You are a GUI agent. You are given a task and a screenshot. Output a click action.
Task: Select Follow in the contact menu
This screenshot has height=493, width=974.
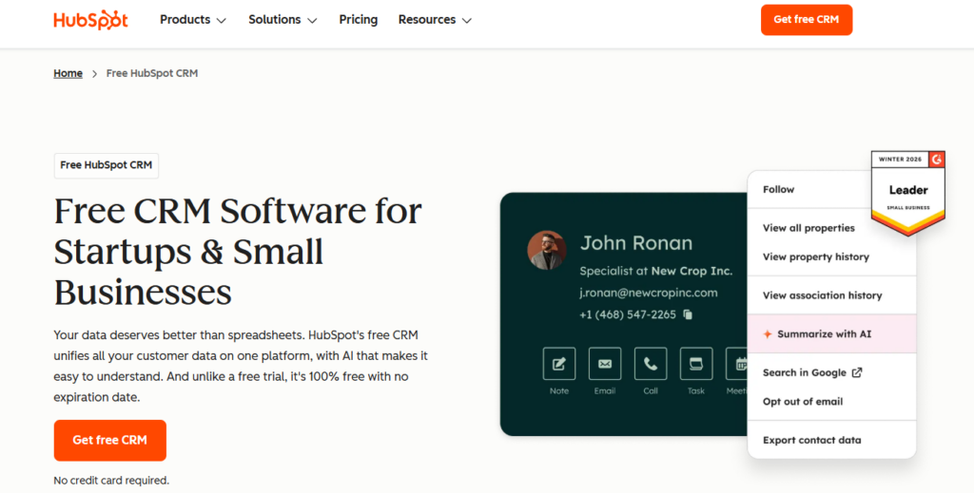coord(778,190)
